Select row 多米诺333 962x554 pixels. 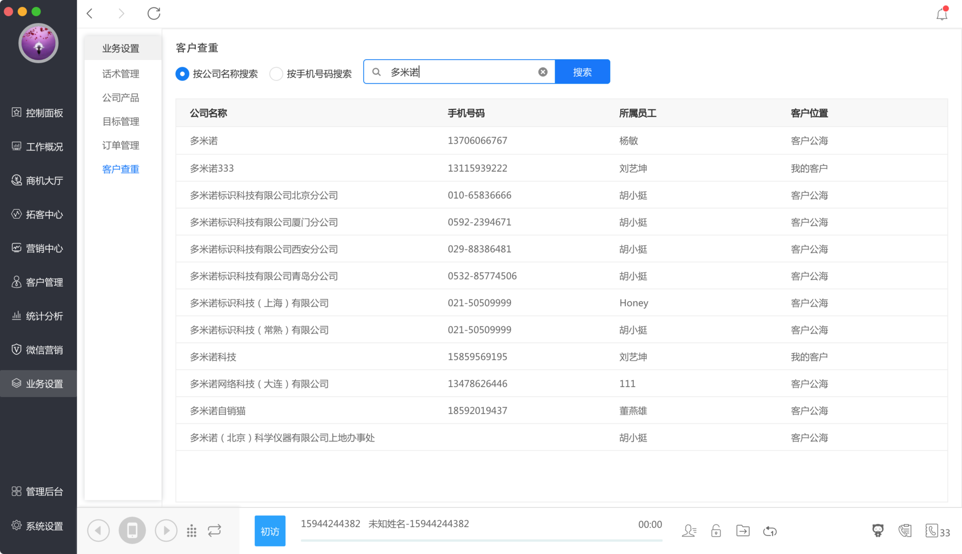coord(561,168)
